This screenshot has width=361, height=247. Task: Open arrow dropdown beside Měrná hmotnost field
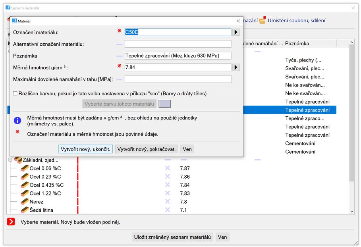(236, 68)
